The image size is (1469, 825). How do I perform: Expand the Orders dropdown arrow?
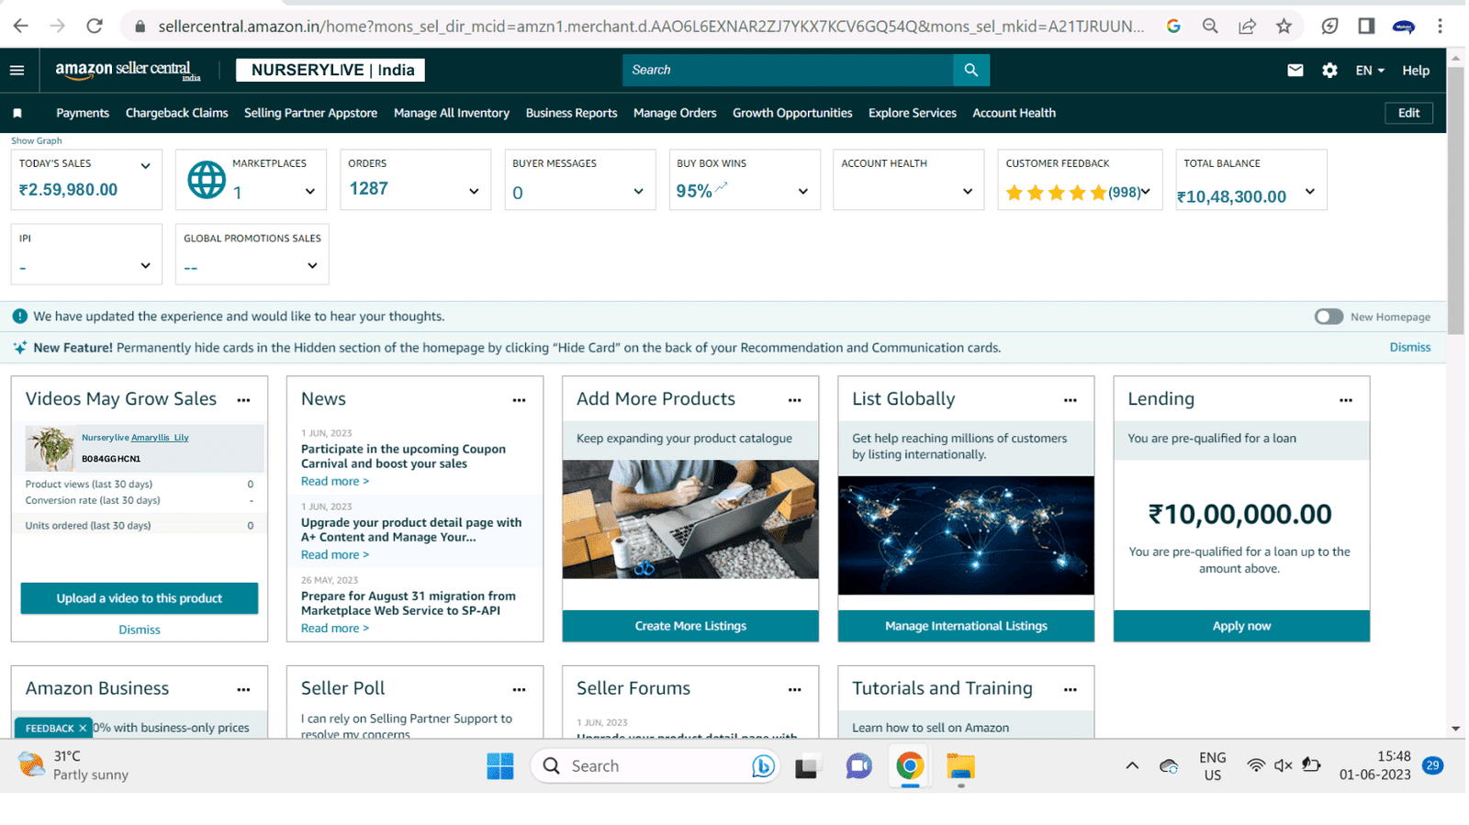click(x=474, y=192)
